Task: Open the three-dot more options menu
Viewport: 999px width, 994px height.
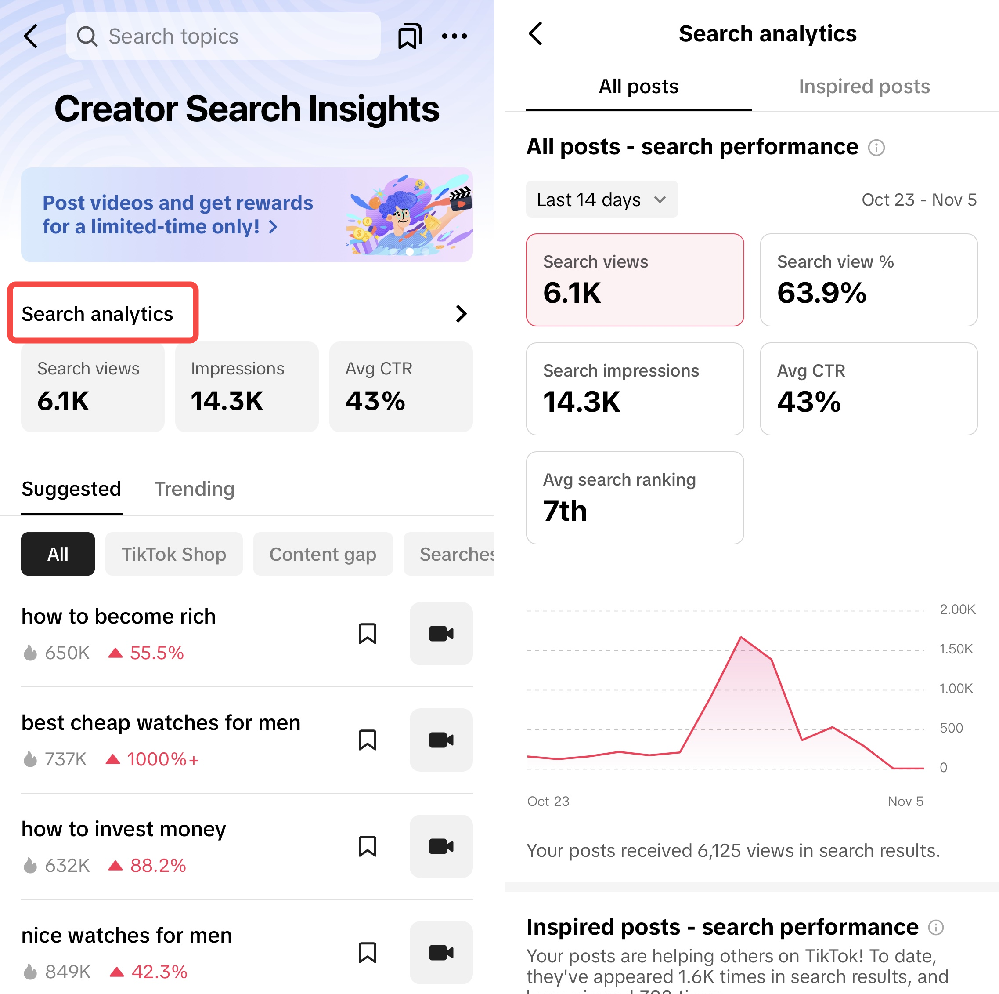Action: coord(454,36)
